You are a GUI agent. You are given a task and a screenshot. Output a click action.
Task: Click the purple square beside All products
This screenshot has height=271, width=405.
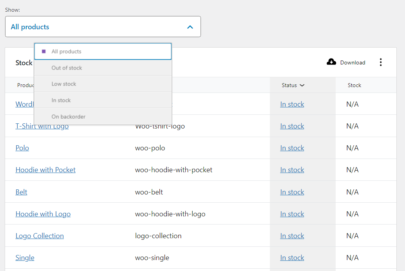(44, 51)
